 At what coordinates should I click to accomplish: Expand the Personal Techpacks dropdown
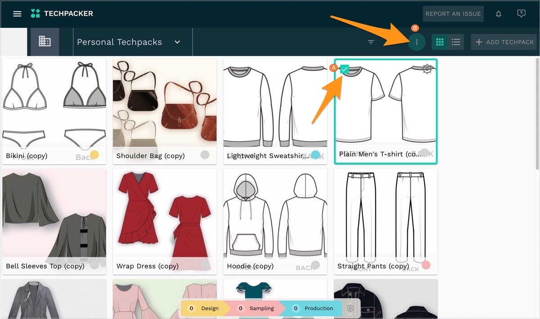[177, 42]
